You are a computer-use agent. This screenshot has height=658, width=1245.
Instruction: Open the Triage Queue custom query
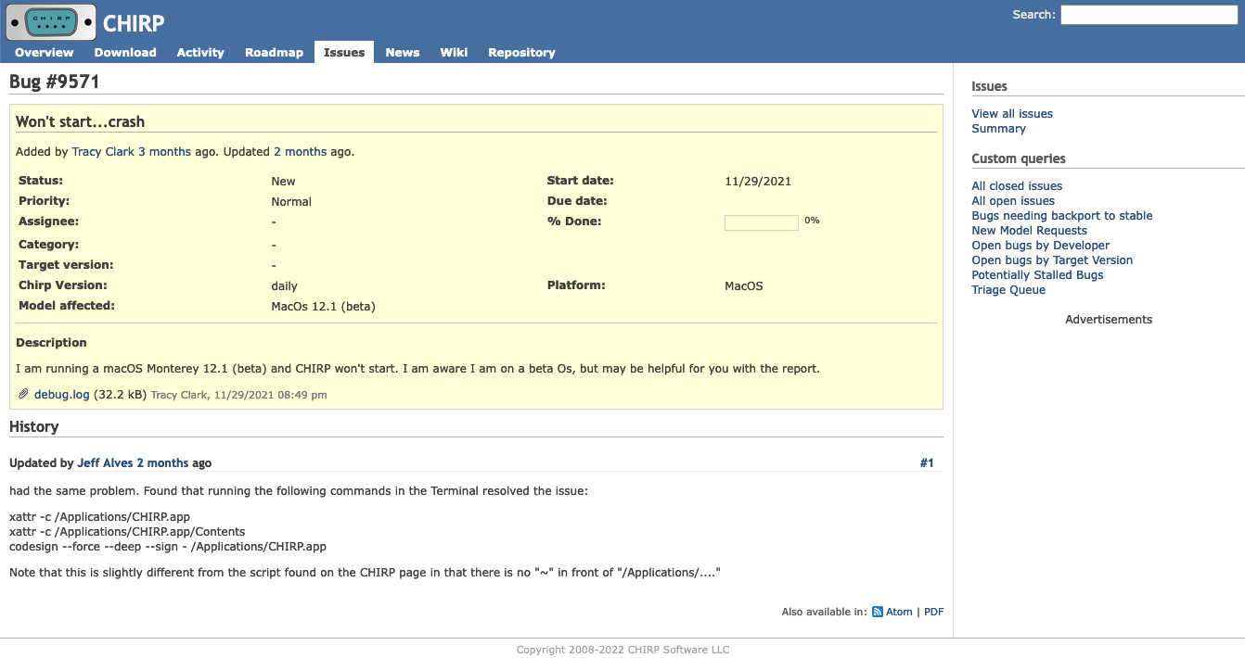point(1008,289)
